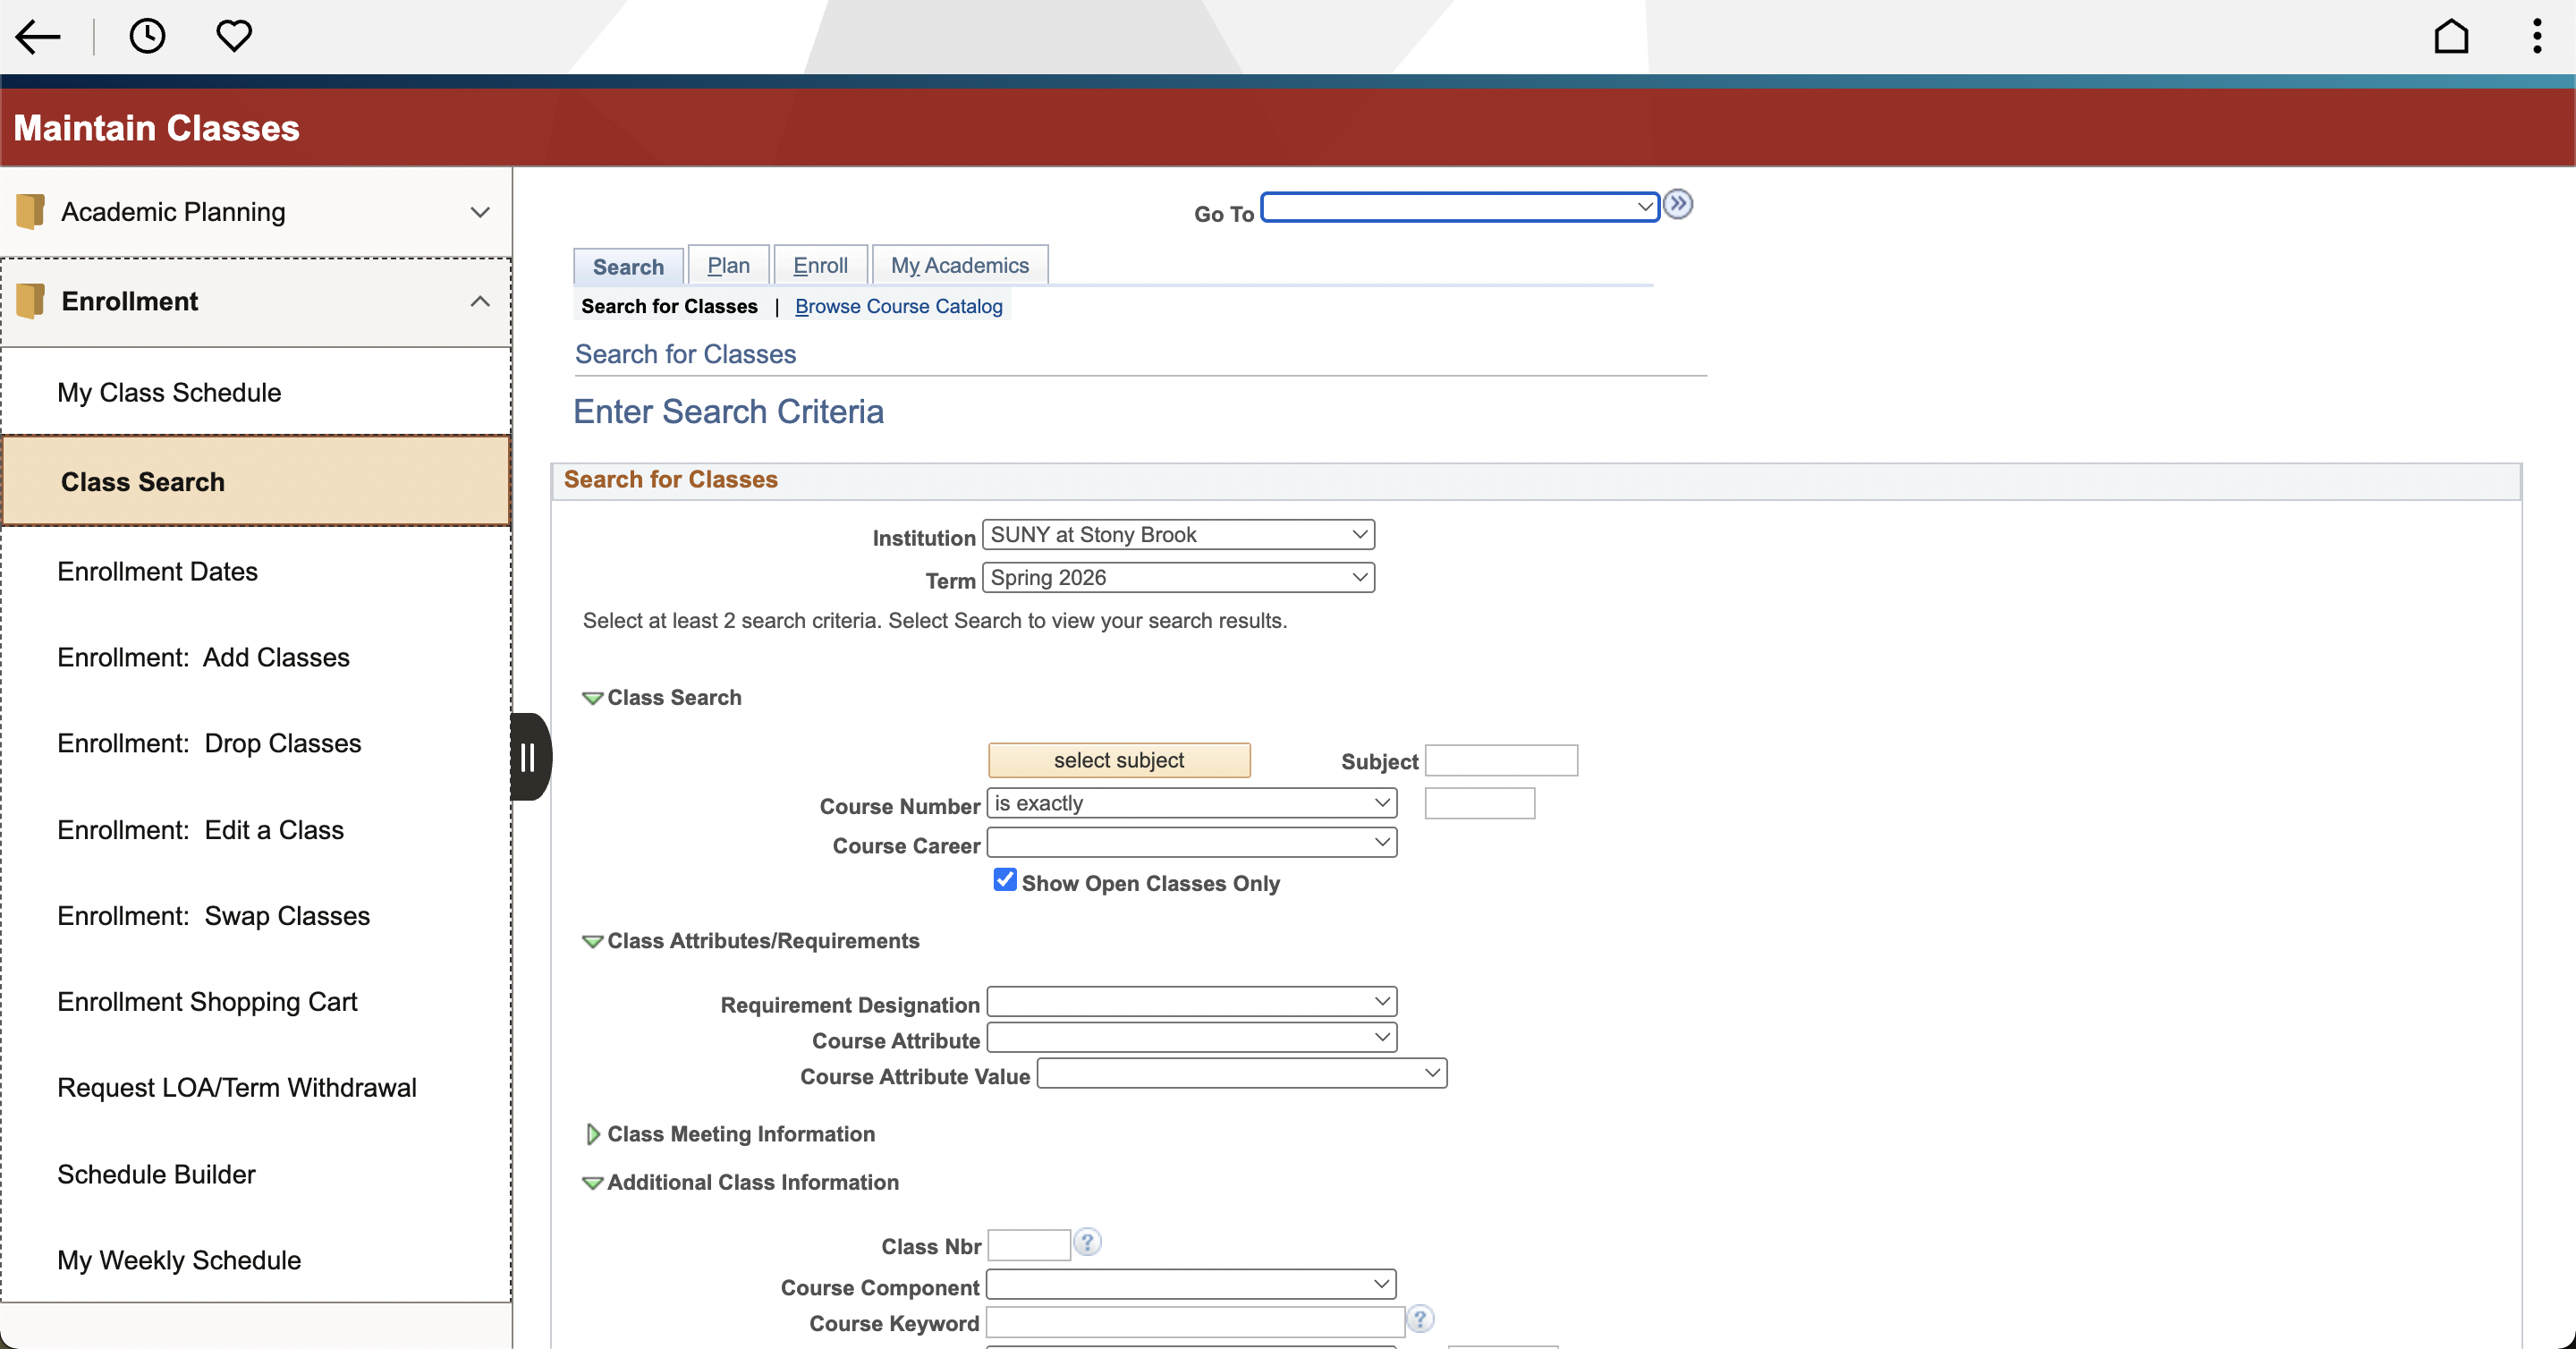Expand Class Meeting Information group
This screenshot has height=1349, width=2576.
pyautogui.click(x=593, y=1134)
